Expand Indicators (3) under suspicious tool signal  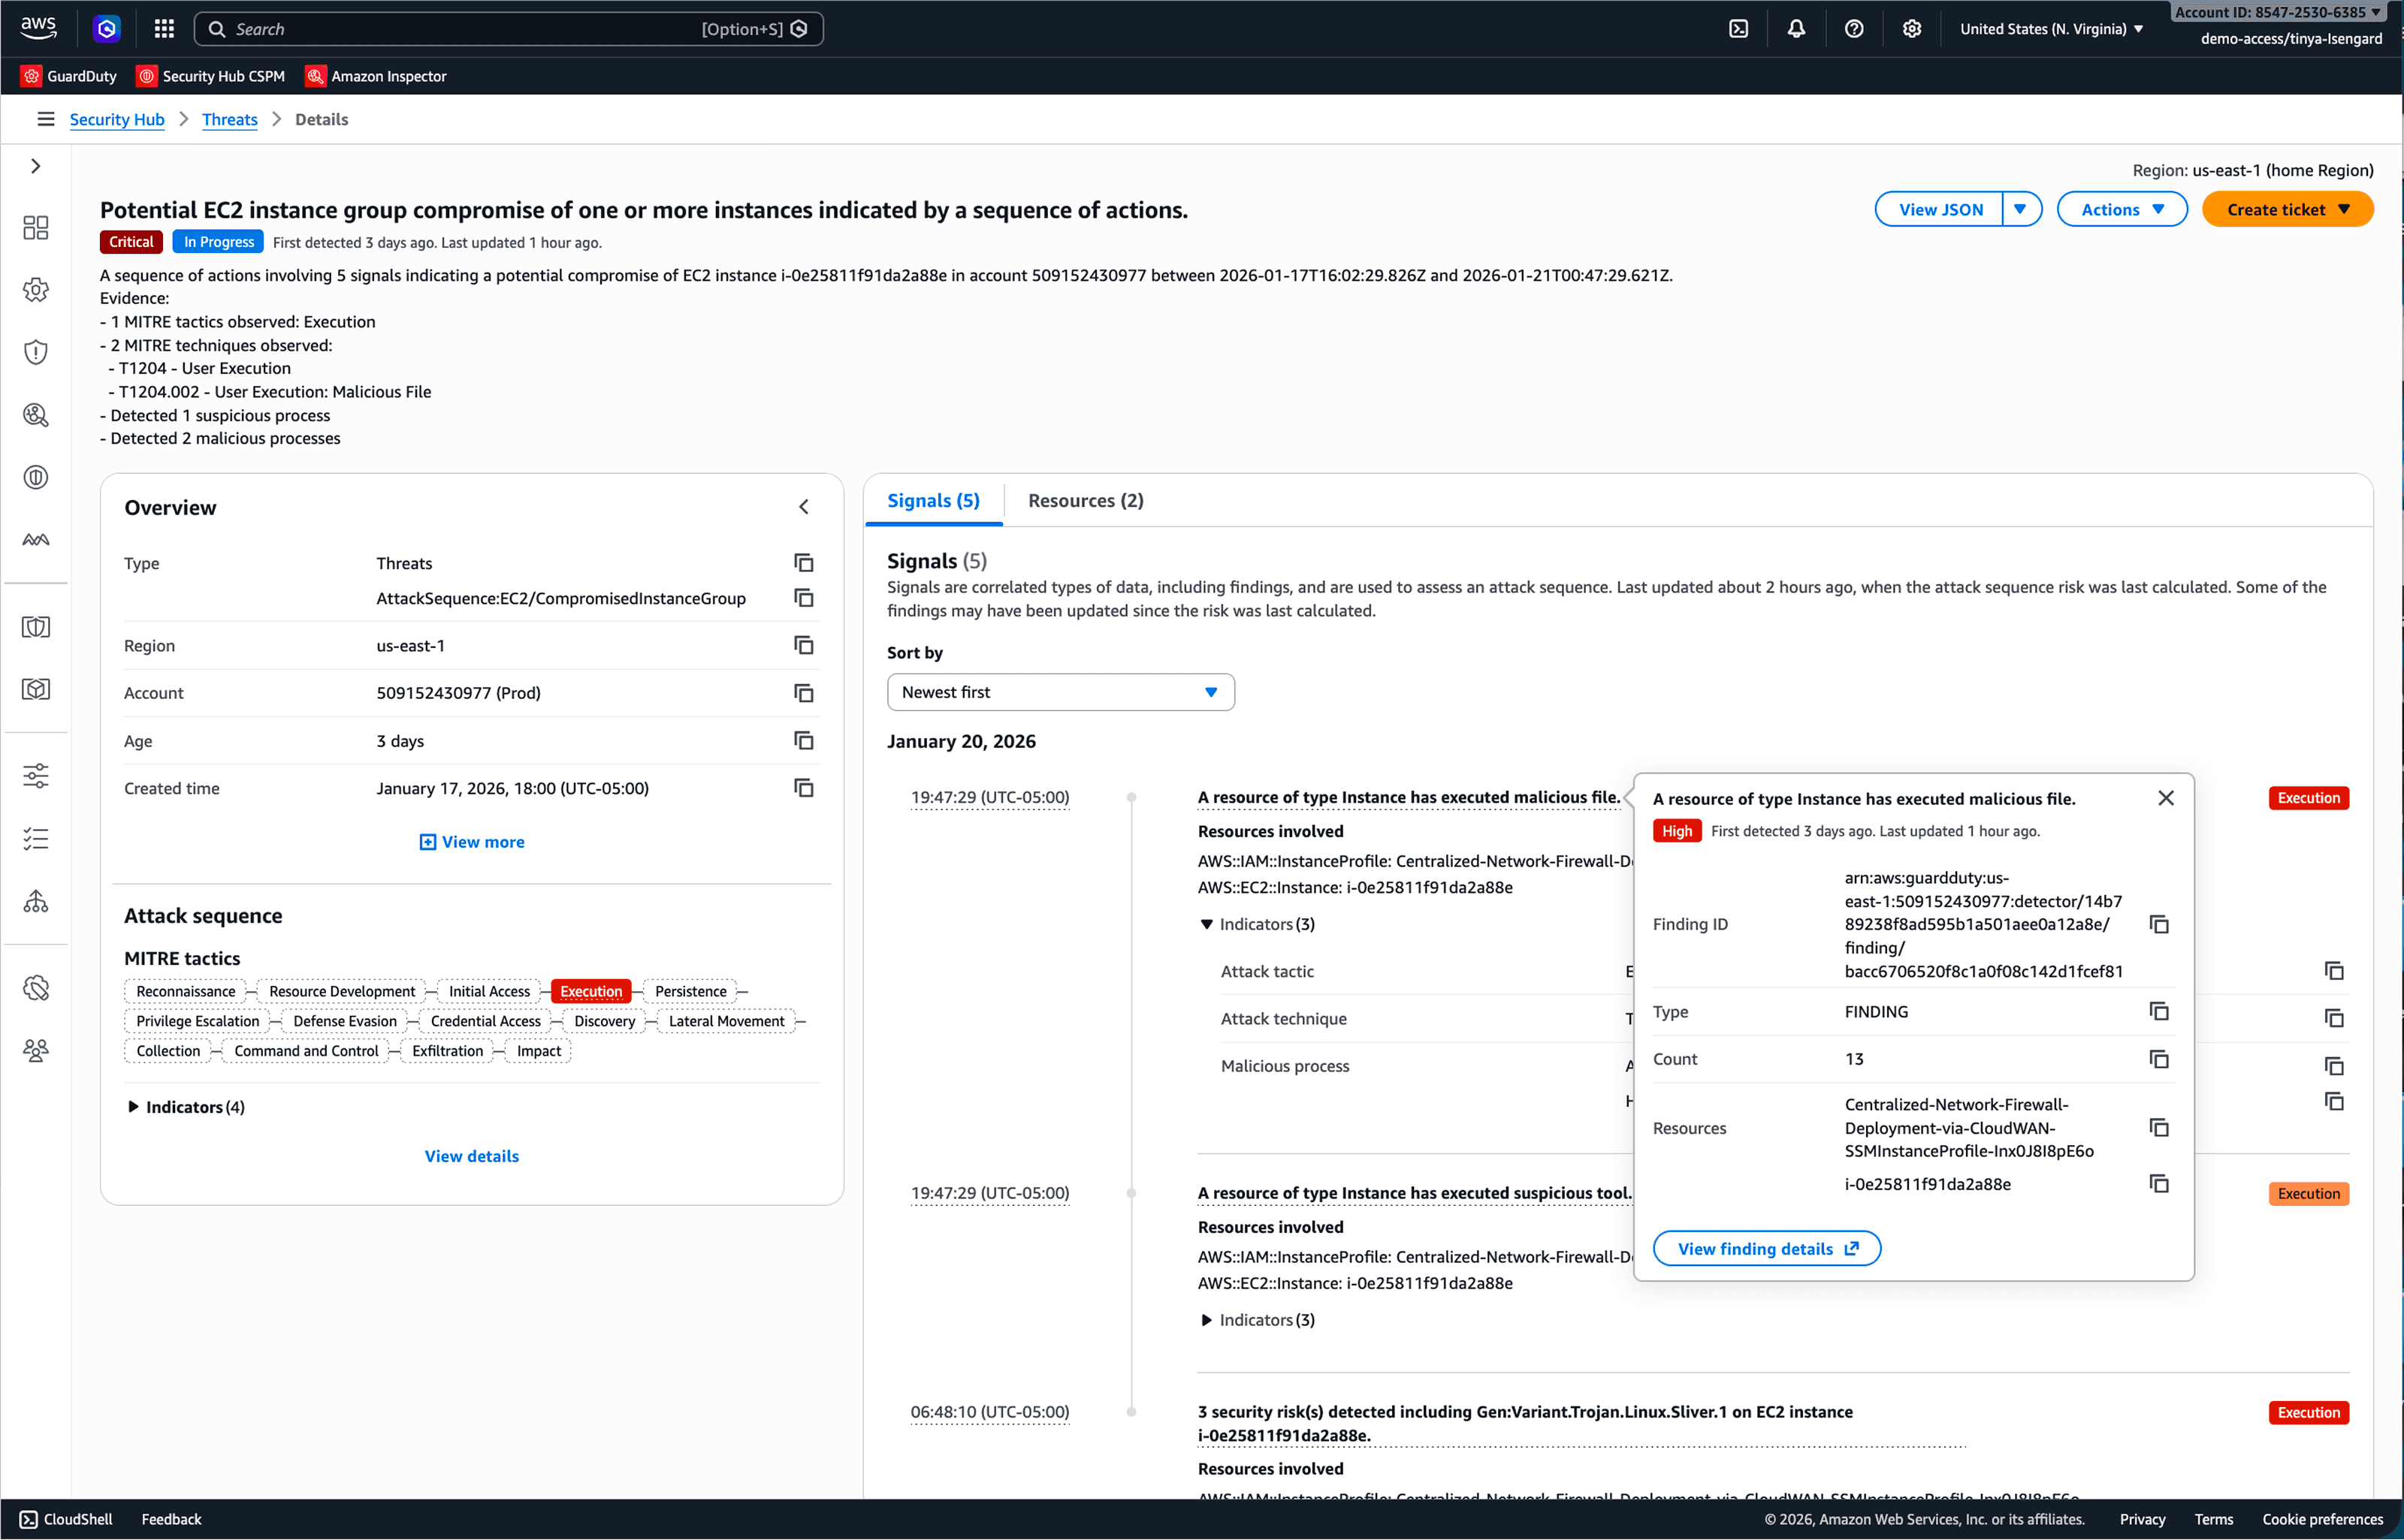(1257, 1320)
